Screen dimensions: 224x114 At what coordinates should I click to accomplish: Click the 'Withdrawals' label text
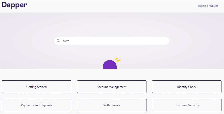pyautogui.click(x=112, y=105)
